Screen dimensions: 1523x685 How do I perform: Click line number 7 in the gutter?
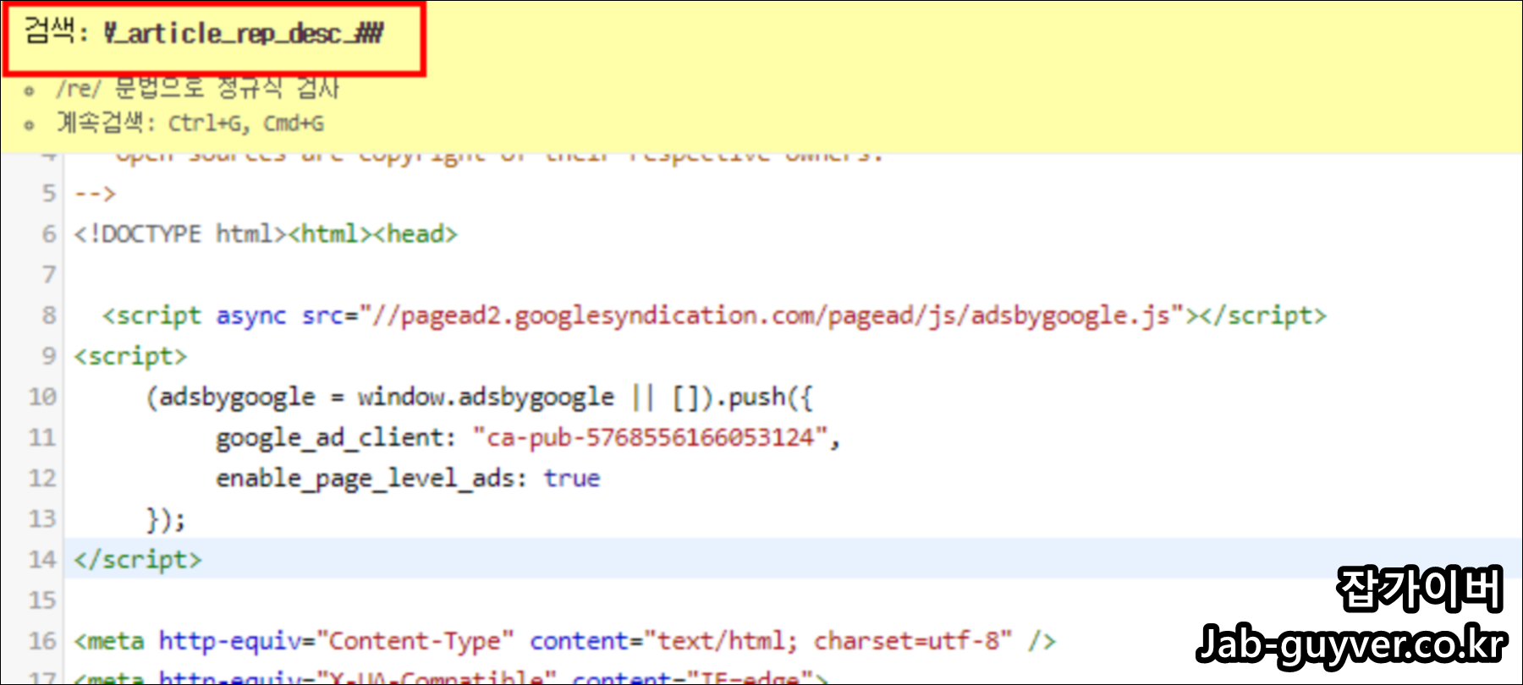tap(49, 274)
